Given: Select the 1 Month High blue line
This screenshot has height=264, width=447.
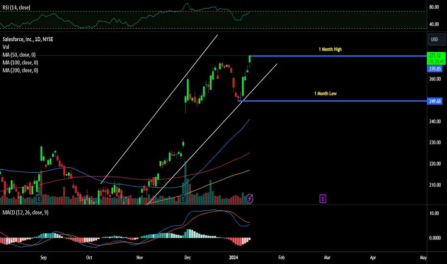Looking at the screenshot, I should pyautogui.click(x=338, y=56).
